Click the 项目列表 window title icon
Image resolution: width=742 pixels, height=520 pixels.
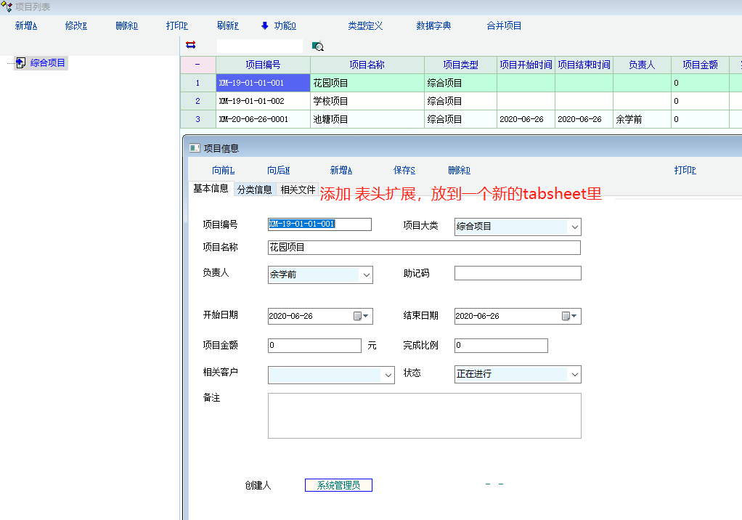[x=7, y=7]
